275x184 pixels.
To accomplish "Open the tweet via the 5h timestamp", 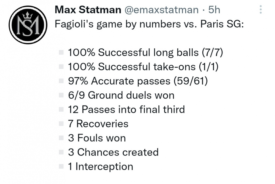I will tap(214, 10).
